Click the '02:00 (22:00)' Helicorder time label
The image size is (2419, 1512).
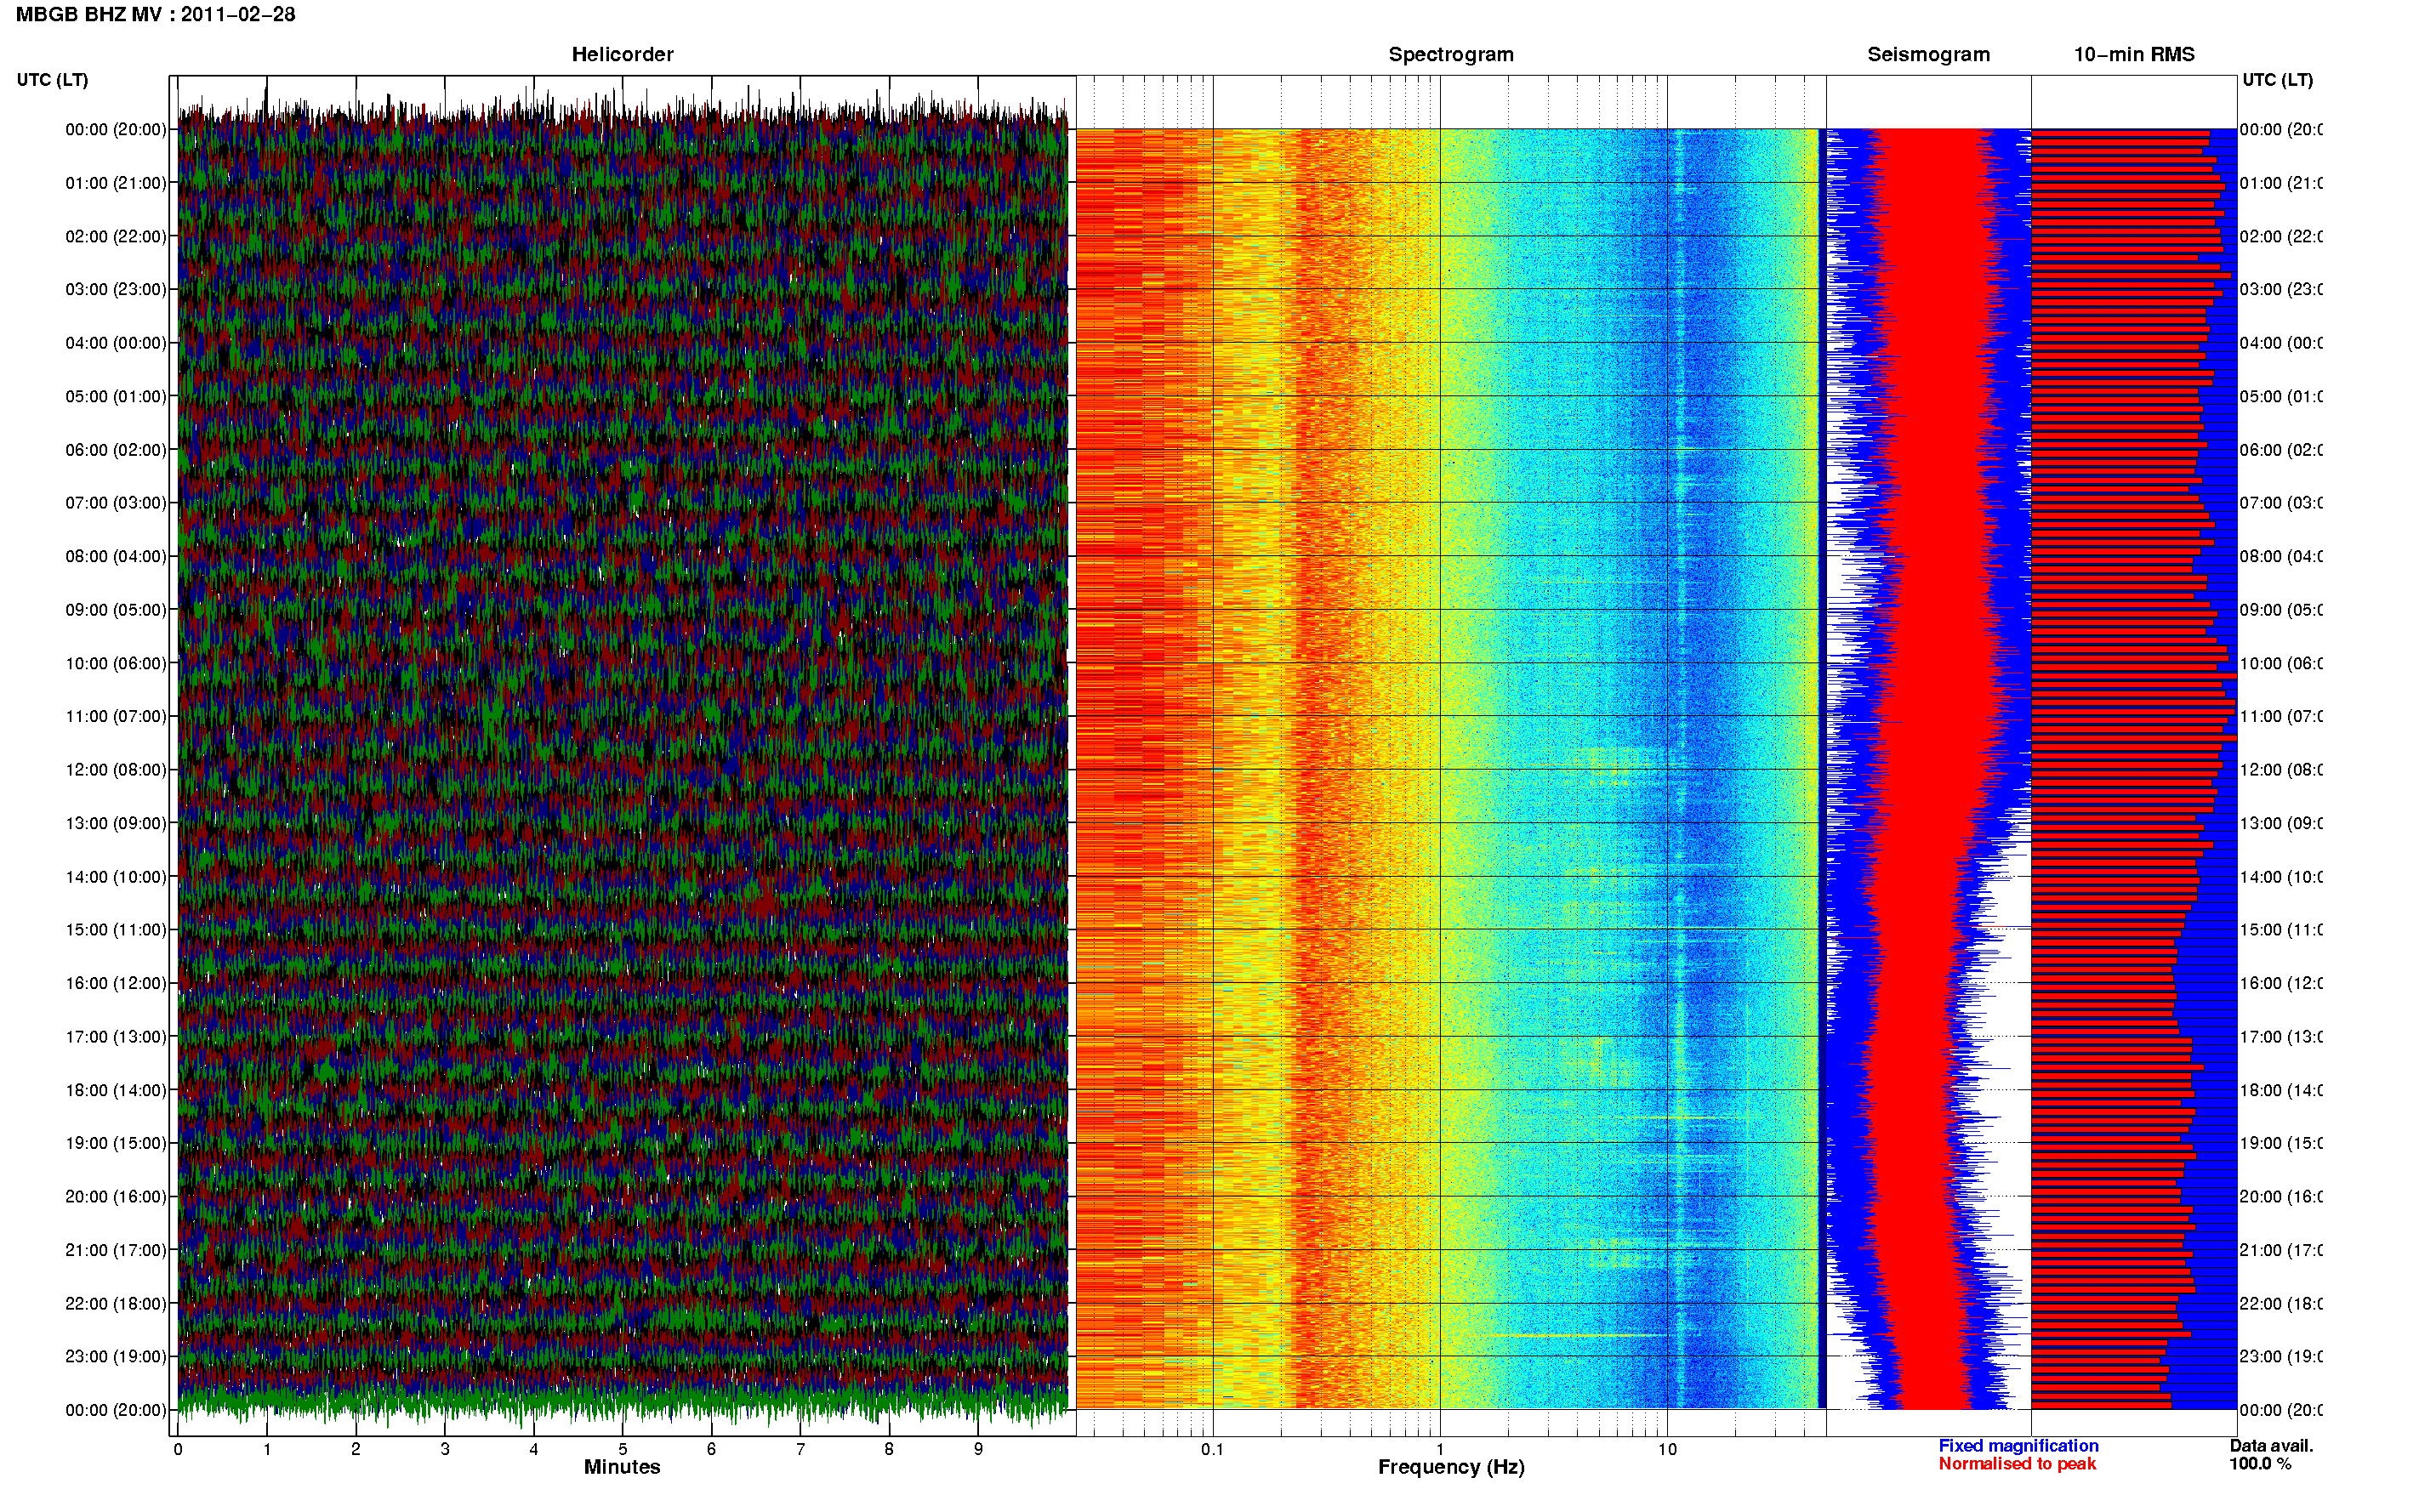coord(116,236)
